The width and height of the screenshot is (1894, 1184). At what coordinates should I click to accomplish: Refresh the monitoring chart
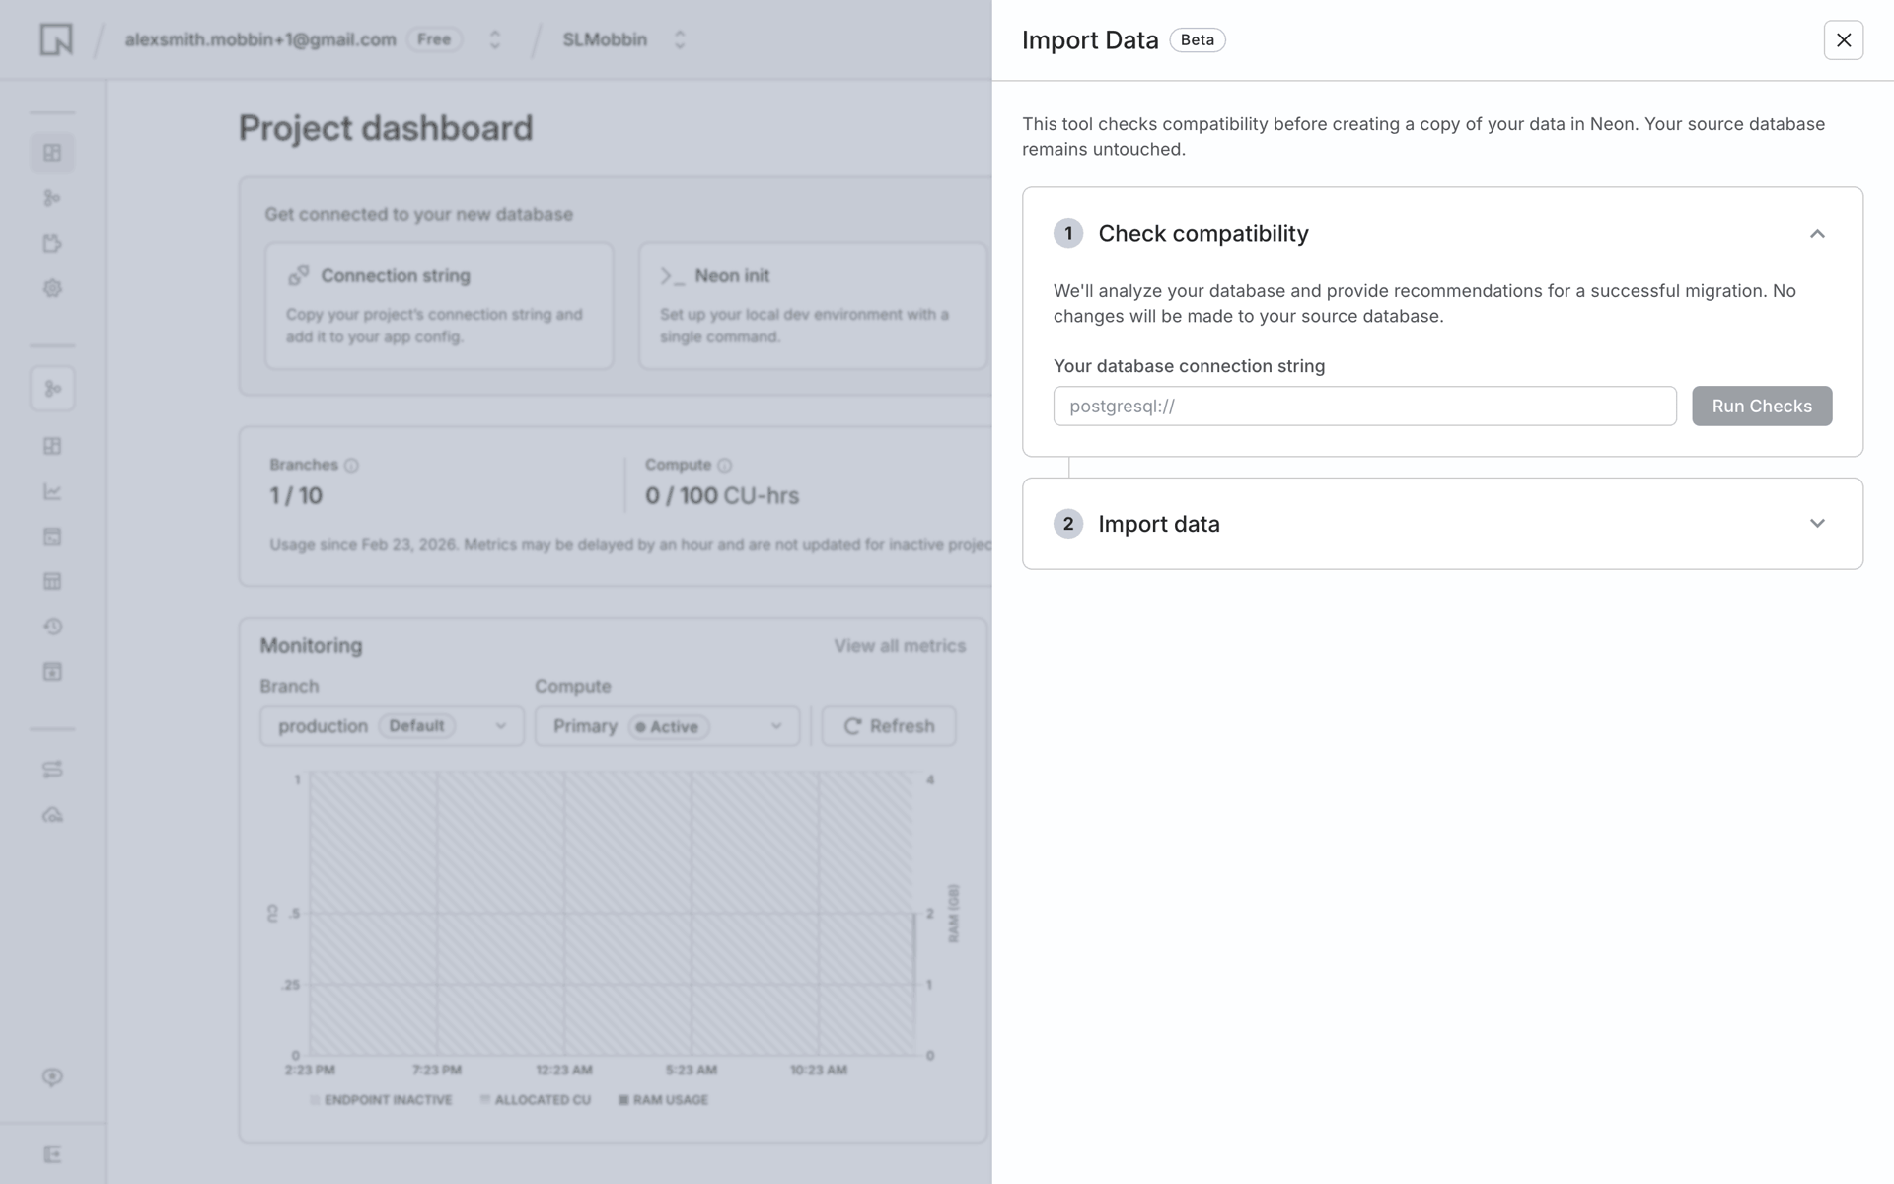(889, 726)
